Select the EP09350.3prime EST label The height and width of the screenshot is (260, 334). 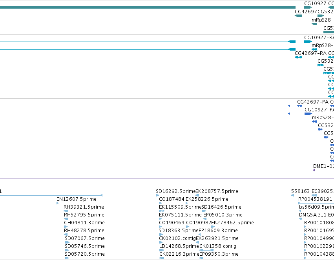[x=219, y=255]
